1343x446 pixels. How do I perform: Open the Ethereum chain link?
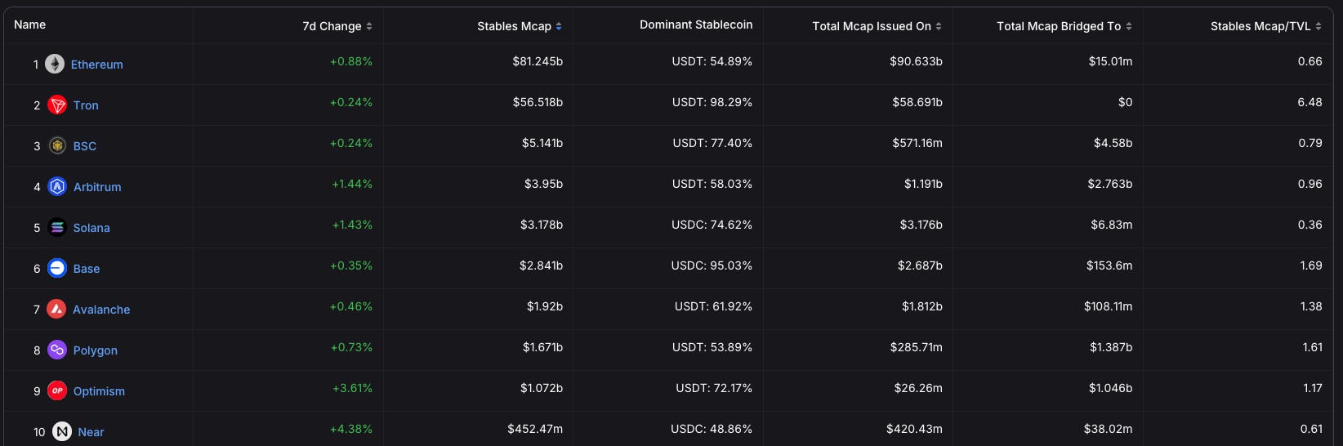tap(97, 65)
